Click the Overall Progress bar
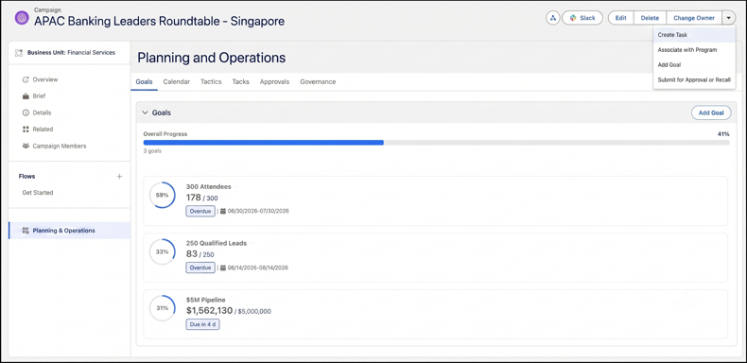The width and height of the screenshot is (747, 363). pos(436,143)
